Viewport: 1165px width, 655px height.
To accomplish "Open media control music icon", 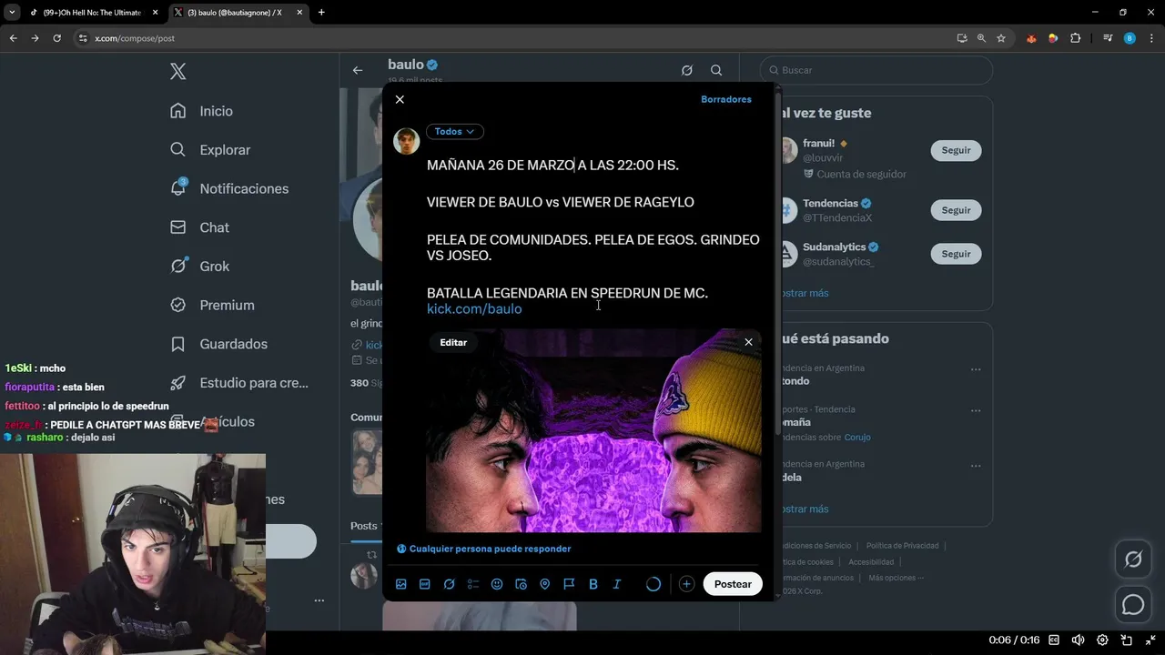I will pyautogui.click(x=1107, y=38).
